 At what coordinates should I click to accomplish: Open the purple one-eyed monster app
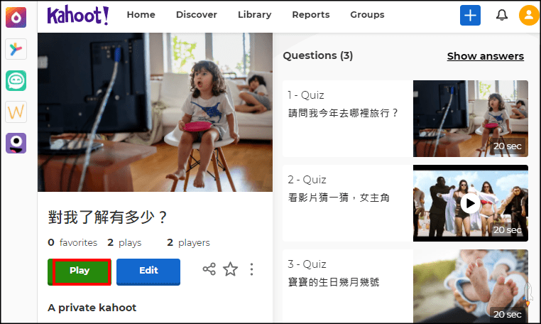click(x=16, y=144)
